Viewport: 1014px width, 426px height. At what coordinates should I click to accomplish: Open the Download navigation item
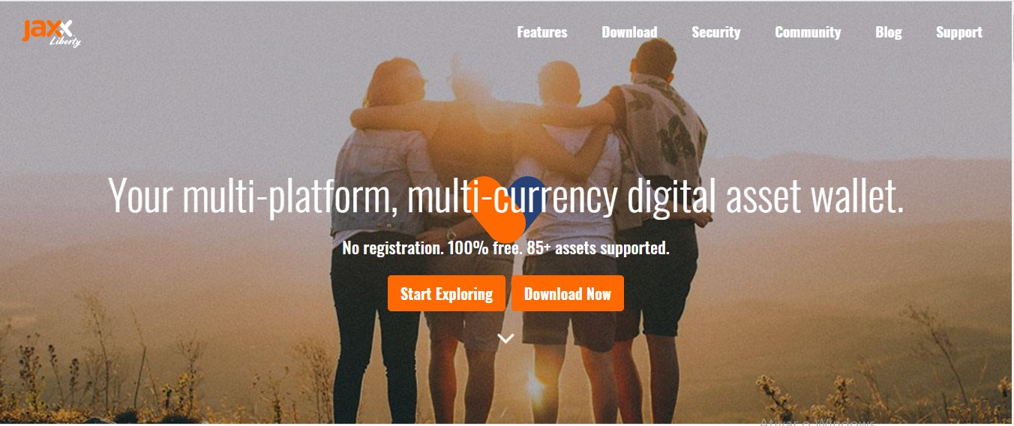[x=629, y=32]
